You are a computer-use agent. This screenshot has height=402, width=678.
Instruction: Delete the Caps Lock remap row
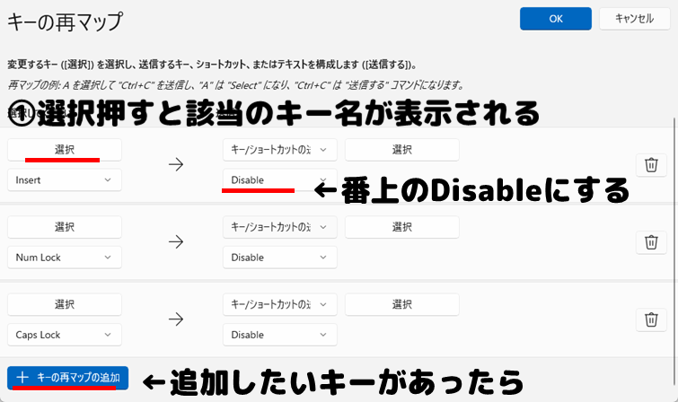[651, 319]
